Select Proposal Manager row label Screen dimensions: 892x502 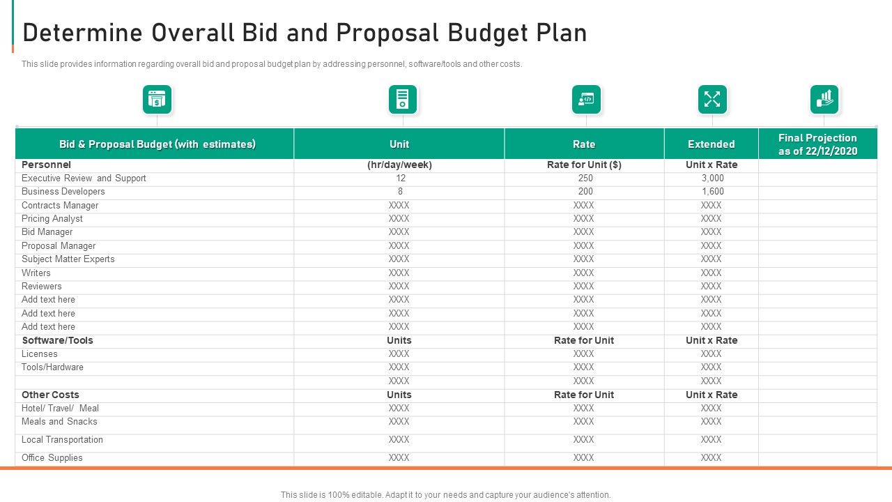pyautogui.click(x=59, y=246)
